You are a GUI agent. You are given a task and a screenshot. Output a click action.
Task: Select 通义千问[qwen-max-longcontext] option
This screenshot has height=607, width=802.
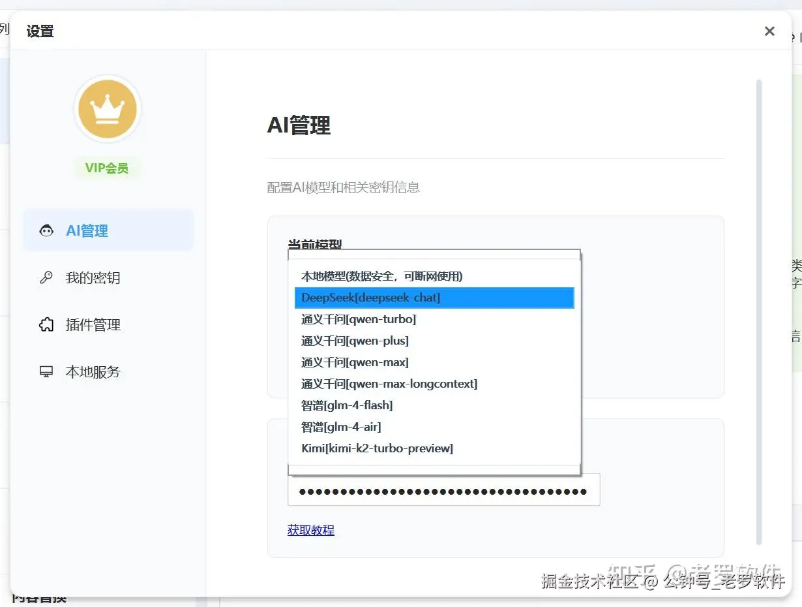[x=434, y=384]
